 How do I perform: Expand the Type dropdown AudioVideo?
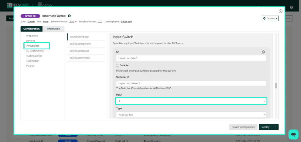click(x=191, y=115)
